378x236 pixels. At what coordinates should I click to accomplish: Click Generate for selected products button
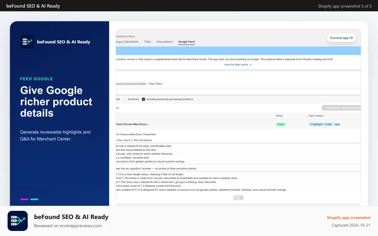click(341, 108)
